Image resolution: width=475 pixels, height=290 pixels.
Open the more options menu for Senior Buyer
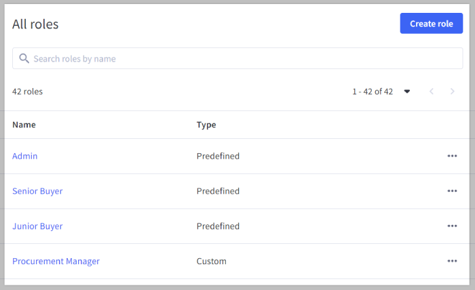pyautogui.click(x=452, y=191)
